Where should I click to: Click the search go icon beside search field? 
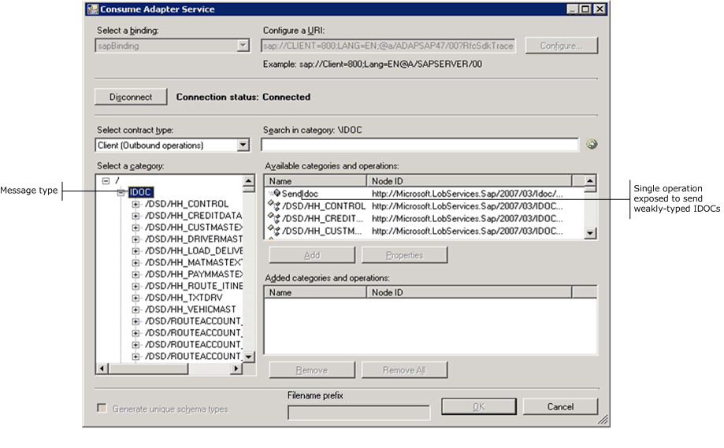(x=592, y=144)
